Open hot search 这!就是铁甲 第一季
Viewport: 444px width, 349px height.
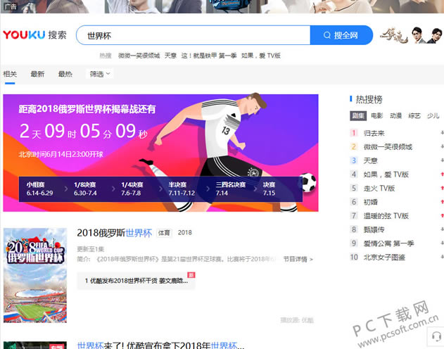click(x=209, y=56)
